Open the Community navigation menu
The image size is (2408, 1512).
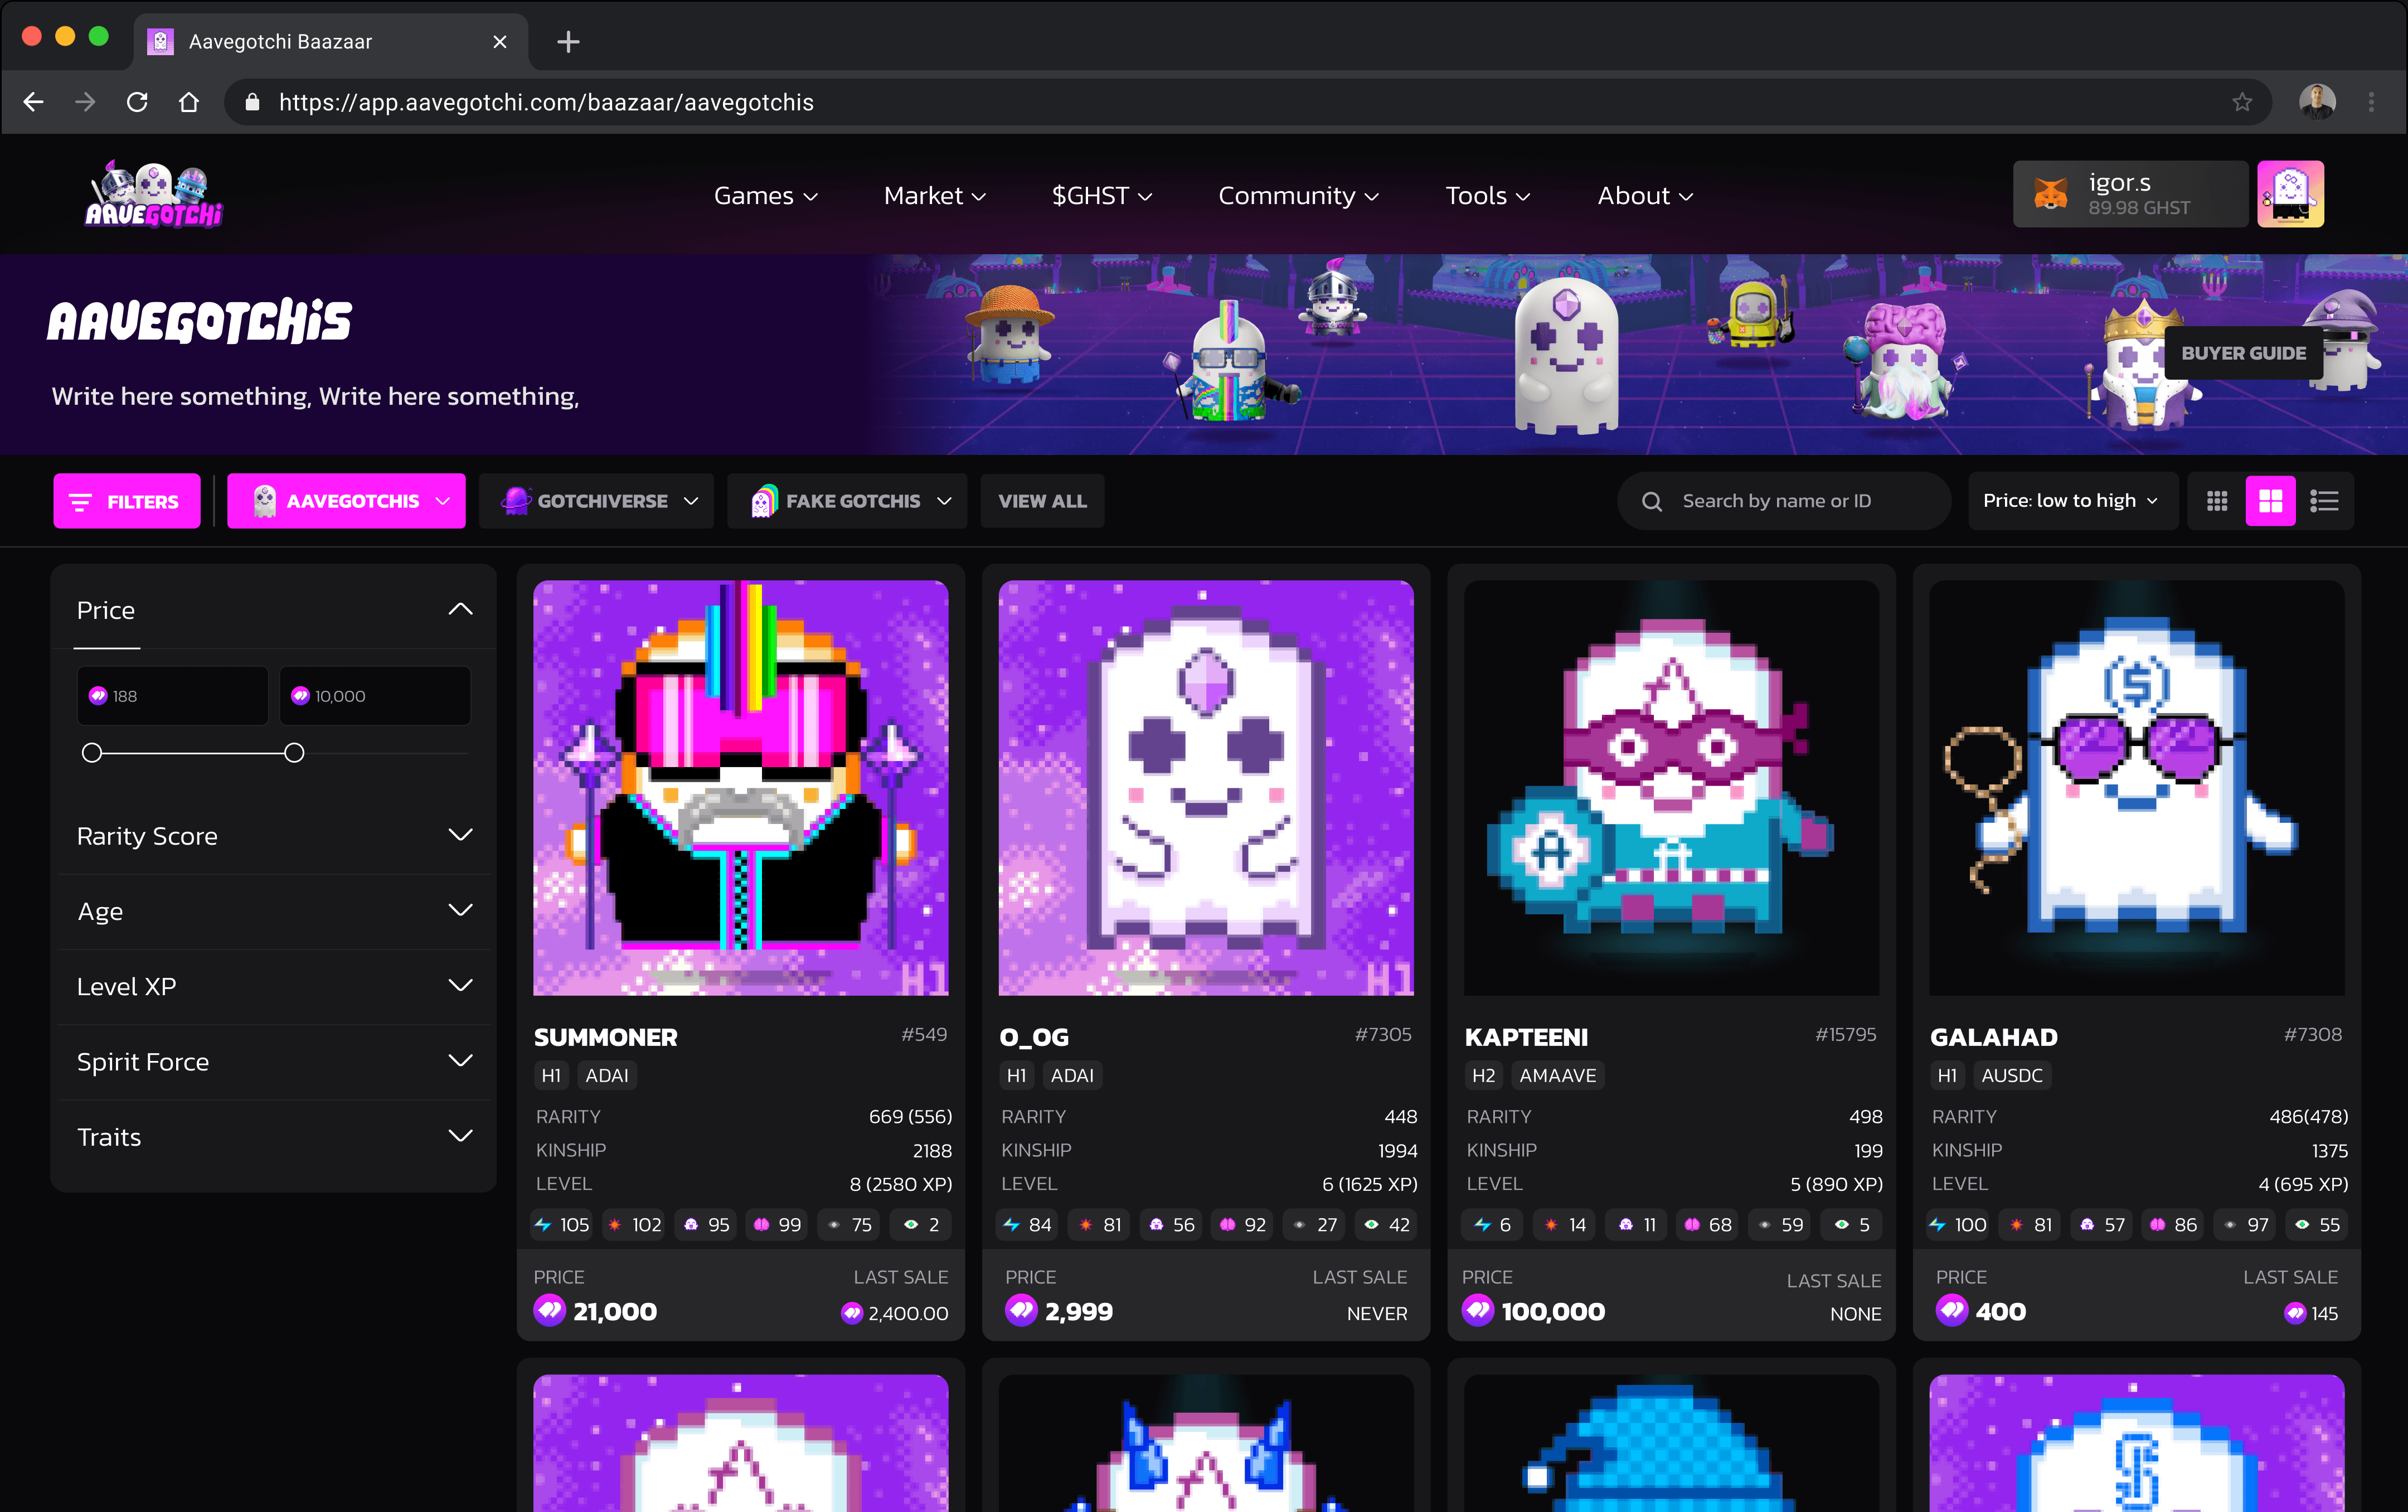coord(1298,196)
